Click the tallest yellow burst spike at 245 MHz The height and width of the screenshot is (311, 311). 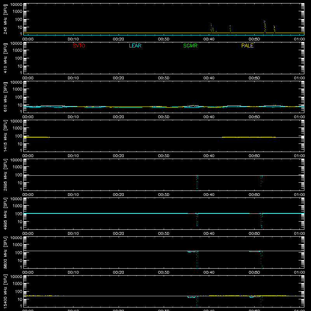pos(265,26)
